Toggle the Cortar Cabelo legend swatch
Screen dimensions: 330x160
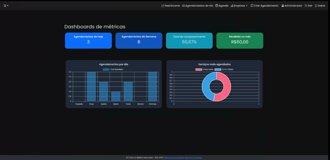pos(218,69)
